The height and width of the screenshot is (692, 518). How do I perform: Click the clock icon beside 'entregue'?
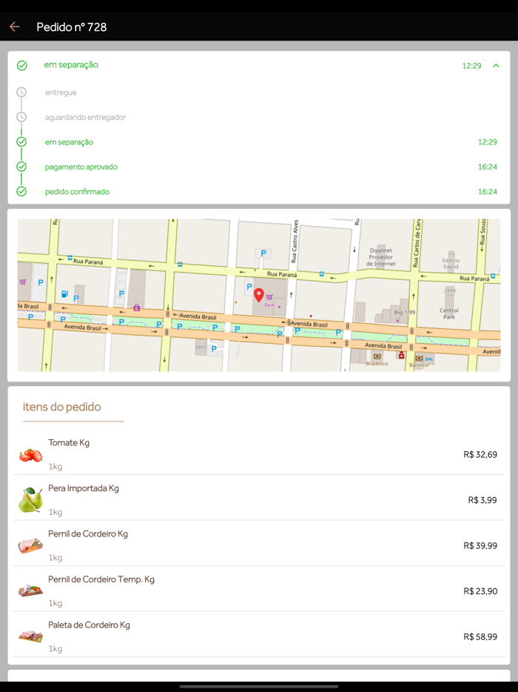coord(21,92)
